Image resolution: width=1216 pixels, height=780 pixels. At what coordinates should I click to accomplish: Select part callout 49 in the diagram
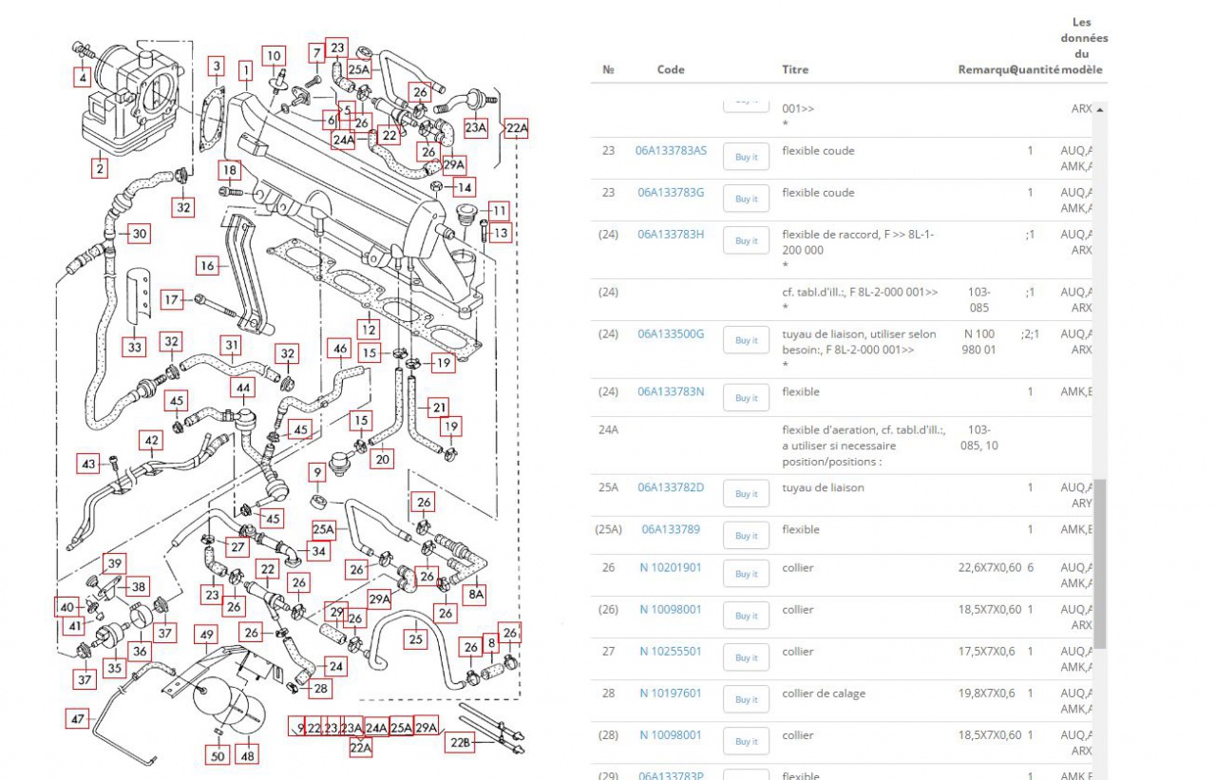pyautogui.click(x=206, y=635)
